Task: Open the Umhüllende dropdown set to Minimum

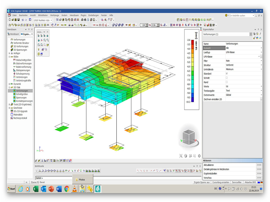Action: coord(261,69)
